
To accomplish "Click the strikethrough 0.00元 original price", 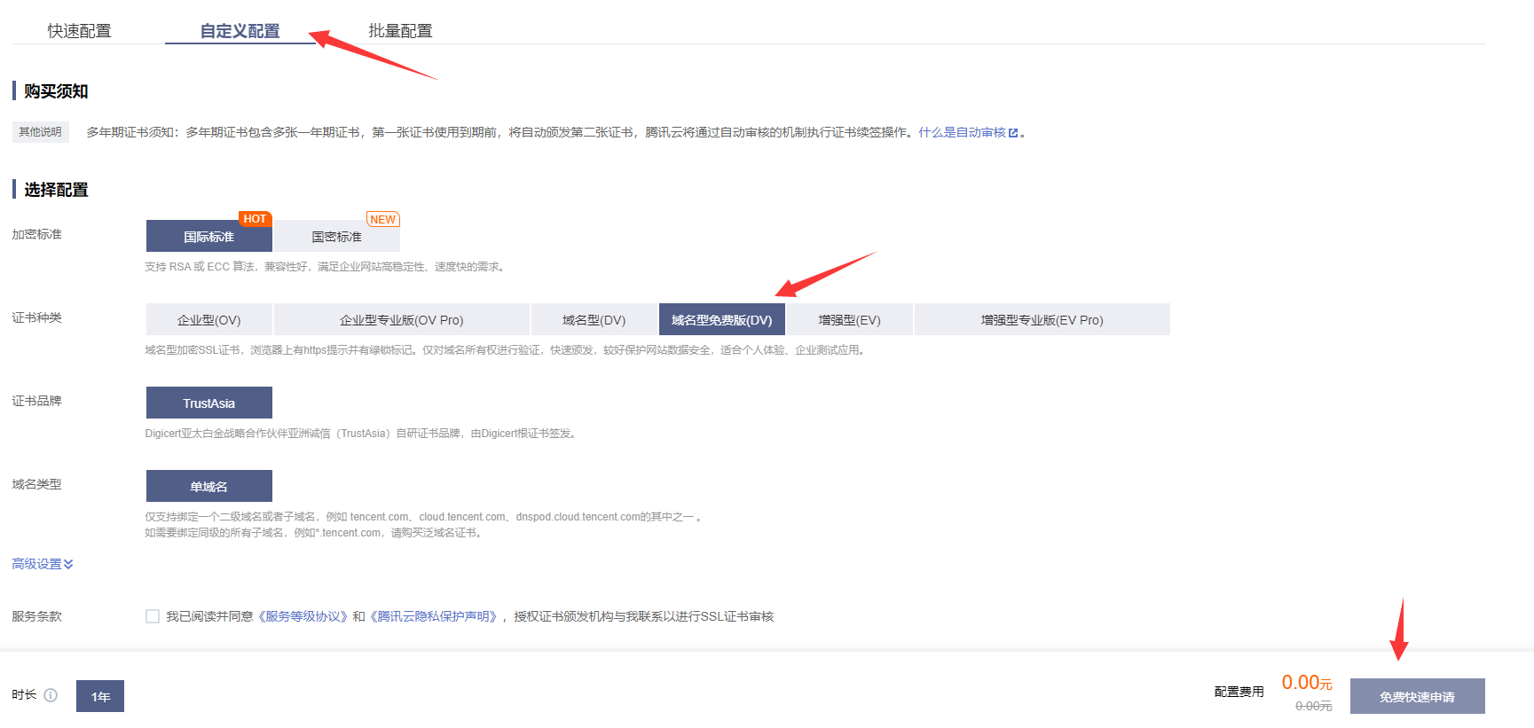I will coord(1314,706).
